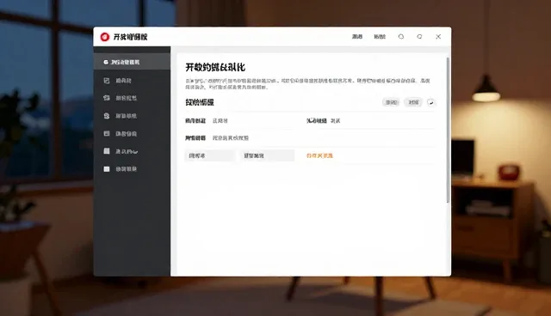Click the second gray pill button in section header

(413, 102)
